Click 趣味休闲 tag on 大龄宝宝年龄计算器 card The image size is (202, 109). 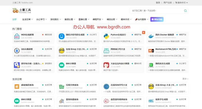tap(138, 64)
